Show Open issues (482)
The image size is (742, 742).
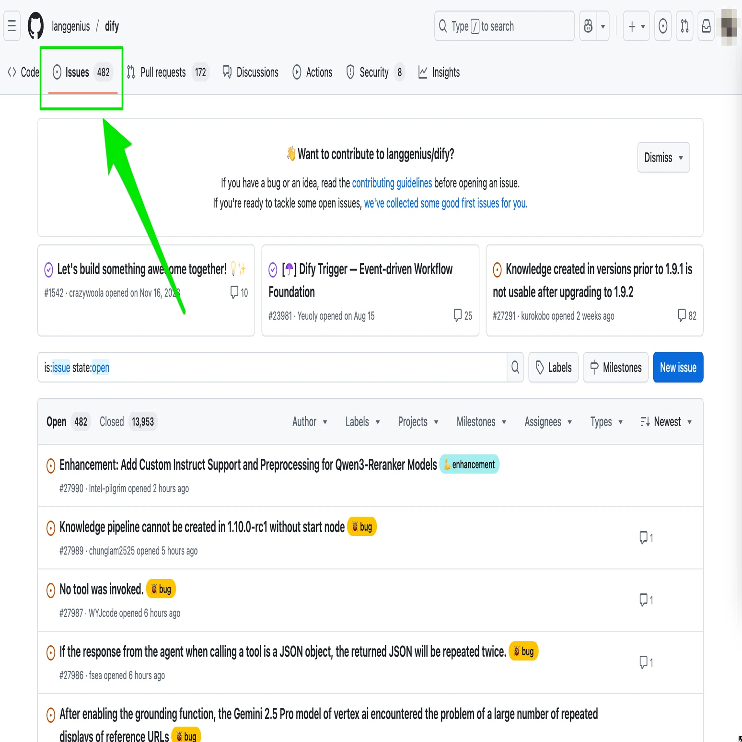(x=68, y=422)
